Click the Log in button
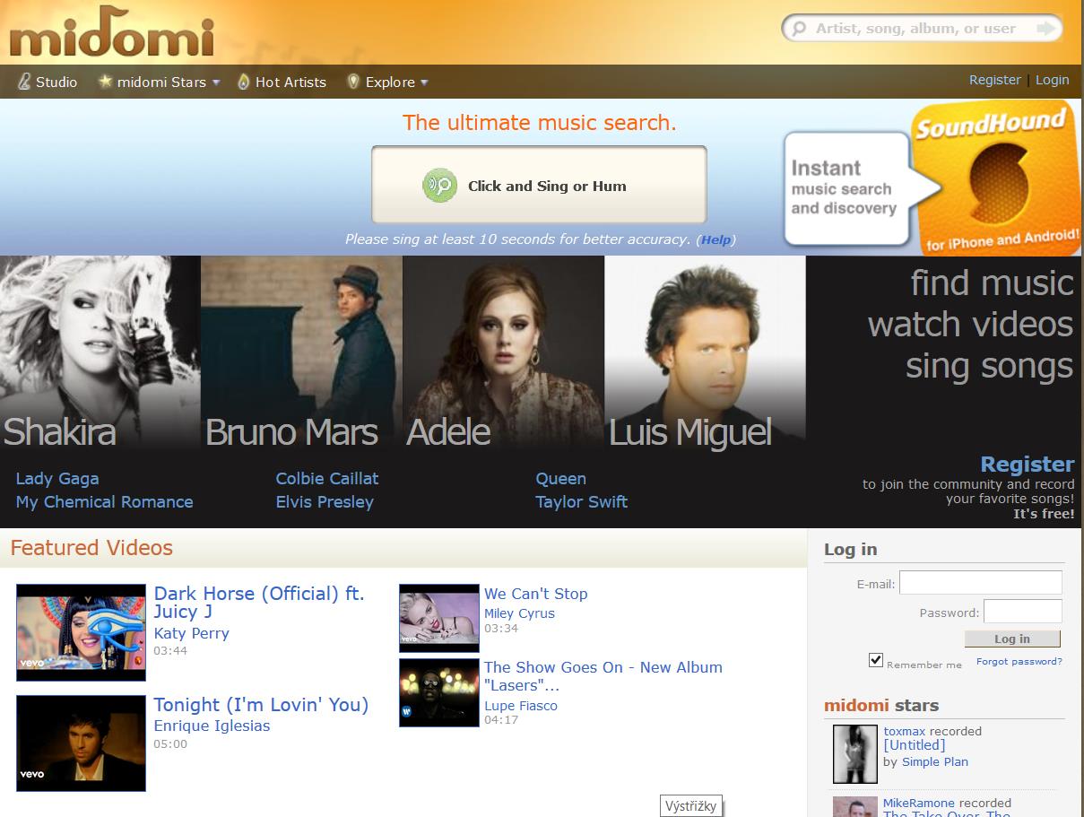Image resolution: width=1084 pixels, height=817 pixels. (1012, 639)
